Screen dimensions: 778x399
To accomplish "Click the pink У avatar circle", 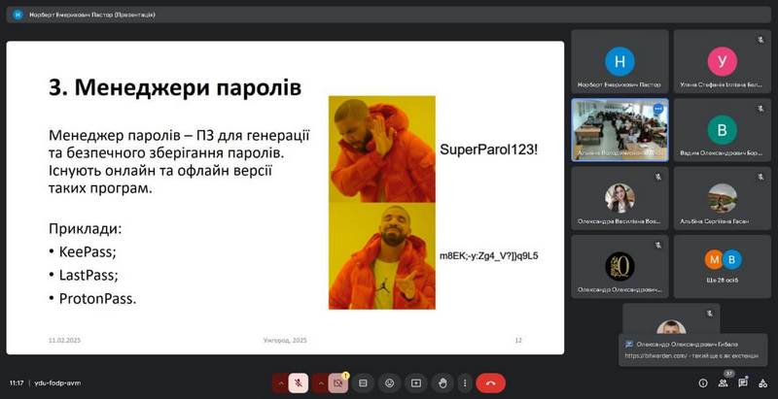I will pyautogui.click(x=722, y=61).
